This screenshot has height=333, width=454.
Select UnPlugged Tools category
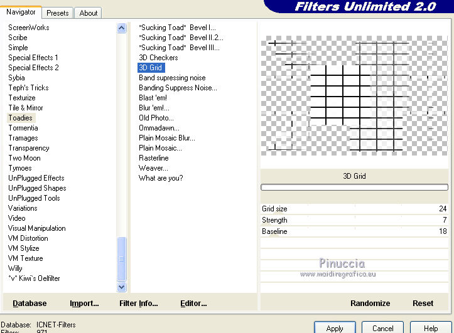tap(34, 198)
